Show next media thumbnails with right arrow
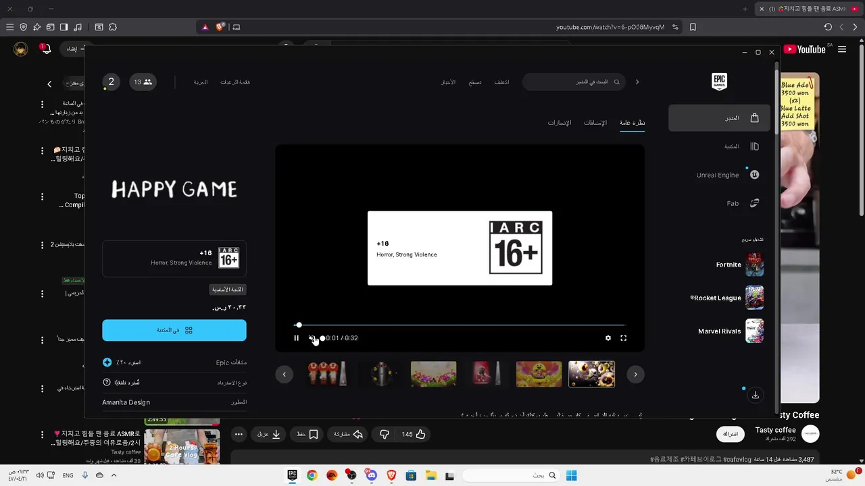Viewport: 865px width, 486px height. pyautogui.click(x=635, y=374)
